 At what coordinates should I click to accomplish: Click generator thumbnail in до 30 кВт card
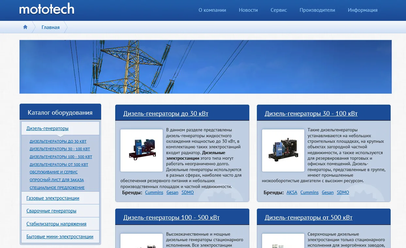coord(142,151)
